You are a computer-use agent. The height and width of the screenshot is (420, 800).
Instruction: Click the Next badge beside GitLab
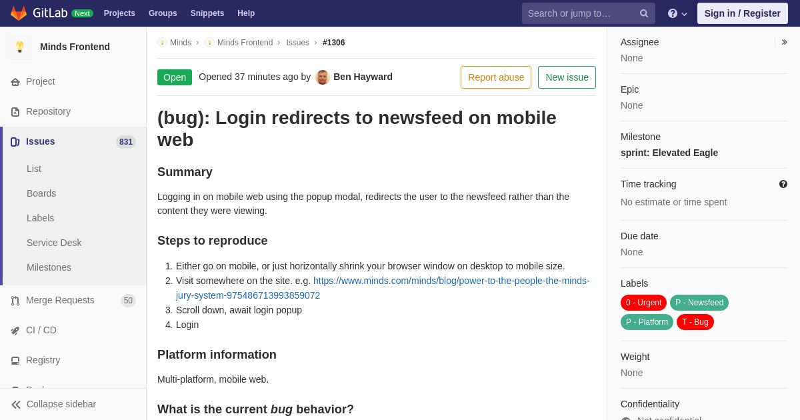pos(82,13)
